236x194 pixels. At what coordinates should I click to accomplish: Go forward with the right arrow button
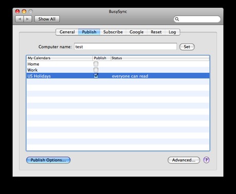28,19
